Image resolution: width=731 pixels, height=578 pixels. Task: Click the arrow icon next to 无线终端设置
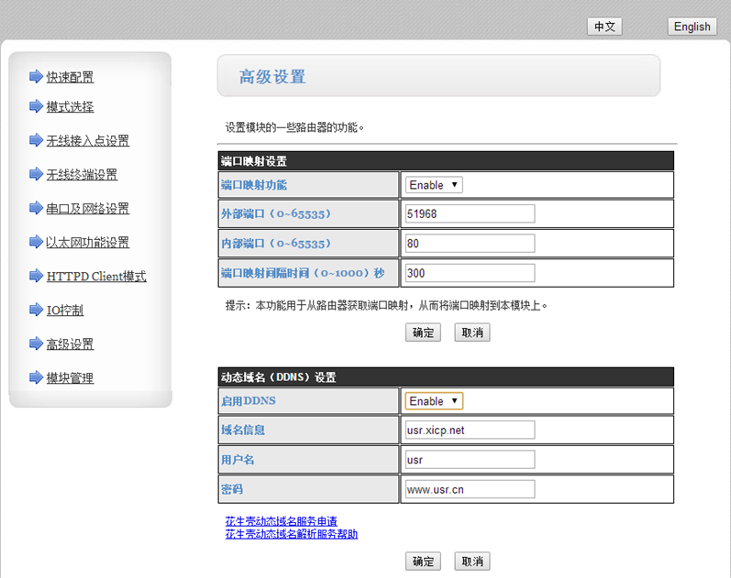pos(36,174)
